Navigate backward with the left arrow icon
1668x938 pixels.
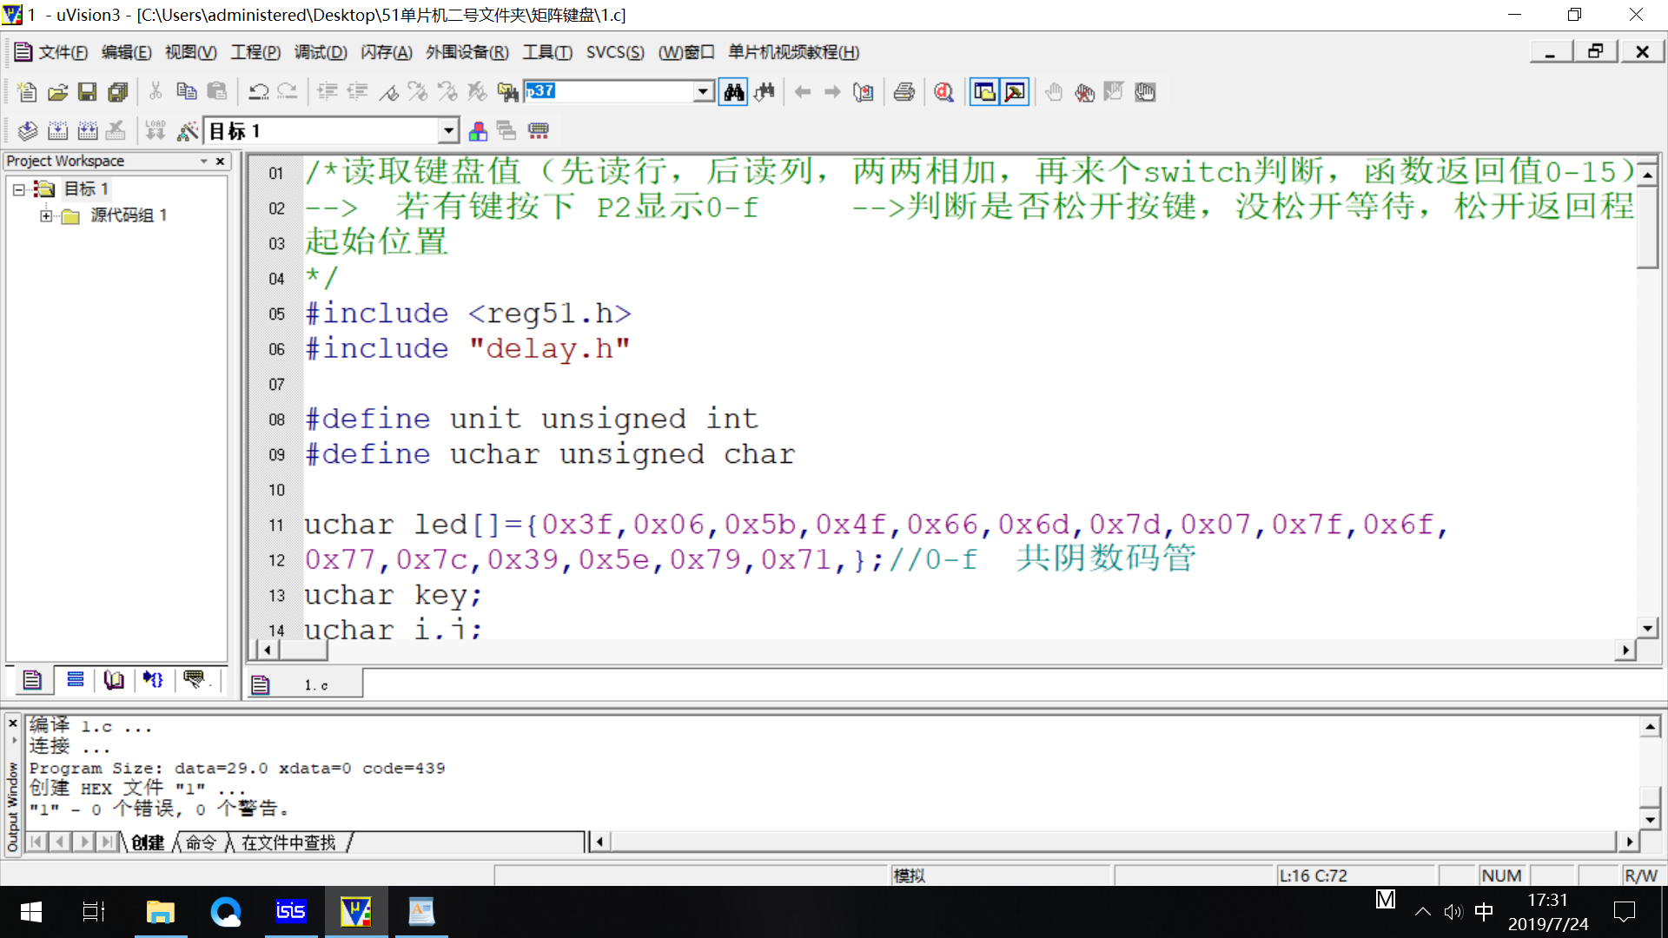(x=803, y=91)
